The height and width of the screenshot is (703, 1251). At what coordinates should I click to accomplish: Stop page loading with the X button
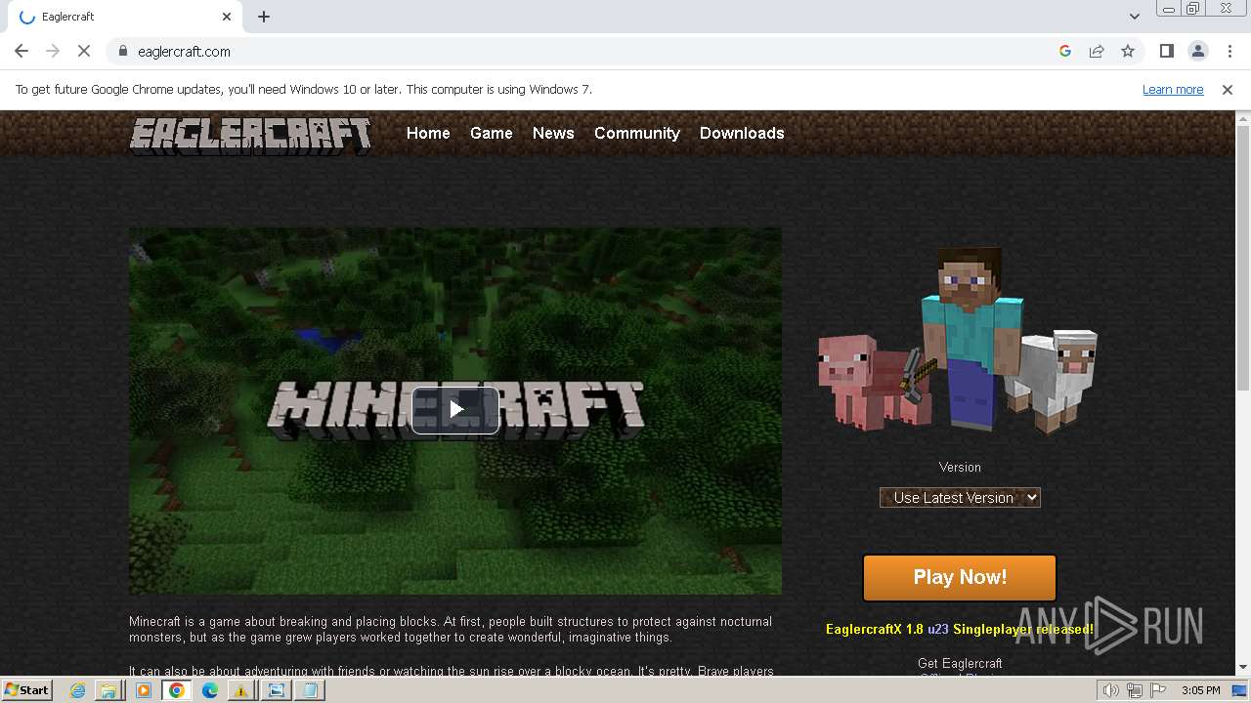84,51
